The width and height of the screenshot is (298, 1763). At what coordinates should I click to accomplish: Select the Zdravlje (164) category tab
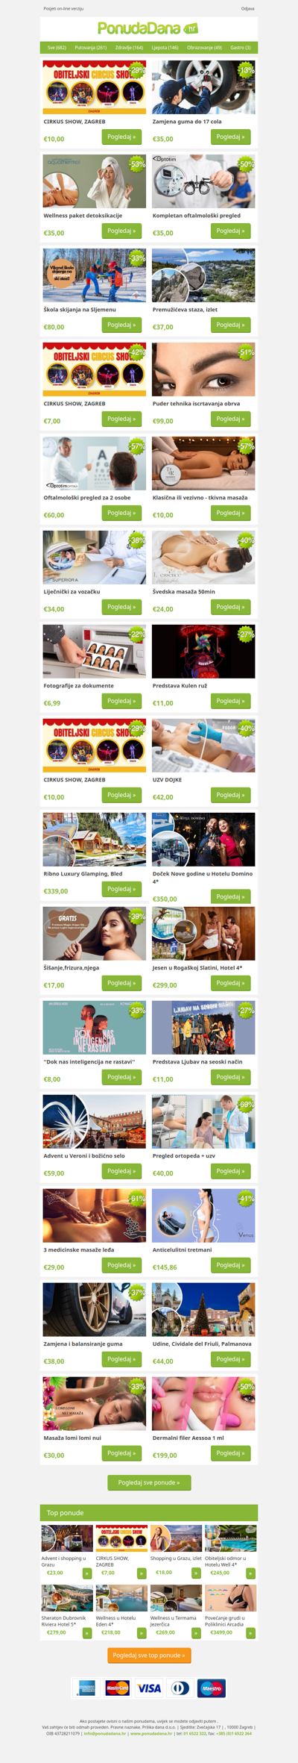pos(129,47)
